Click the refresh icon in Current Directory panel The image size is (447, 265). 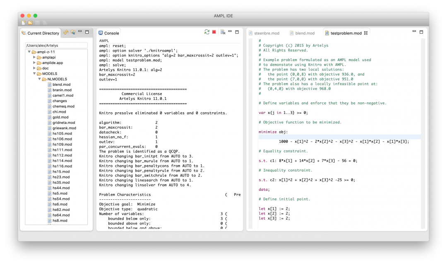tap(66, 32)
